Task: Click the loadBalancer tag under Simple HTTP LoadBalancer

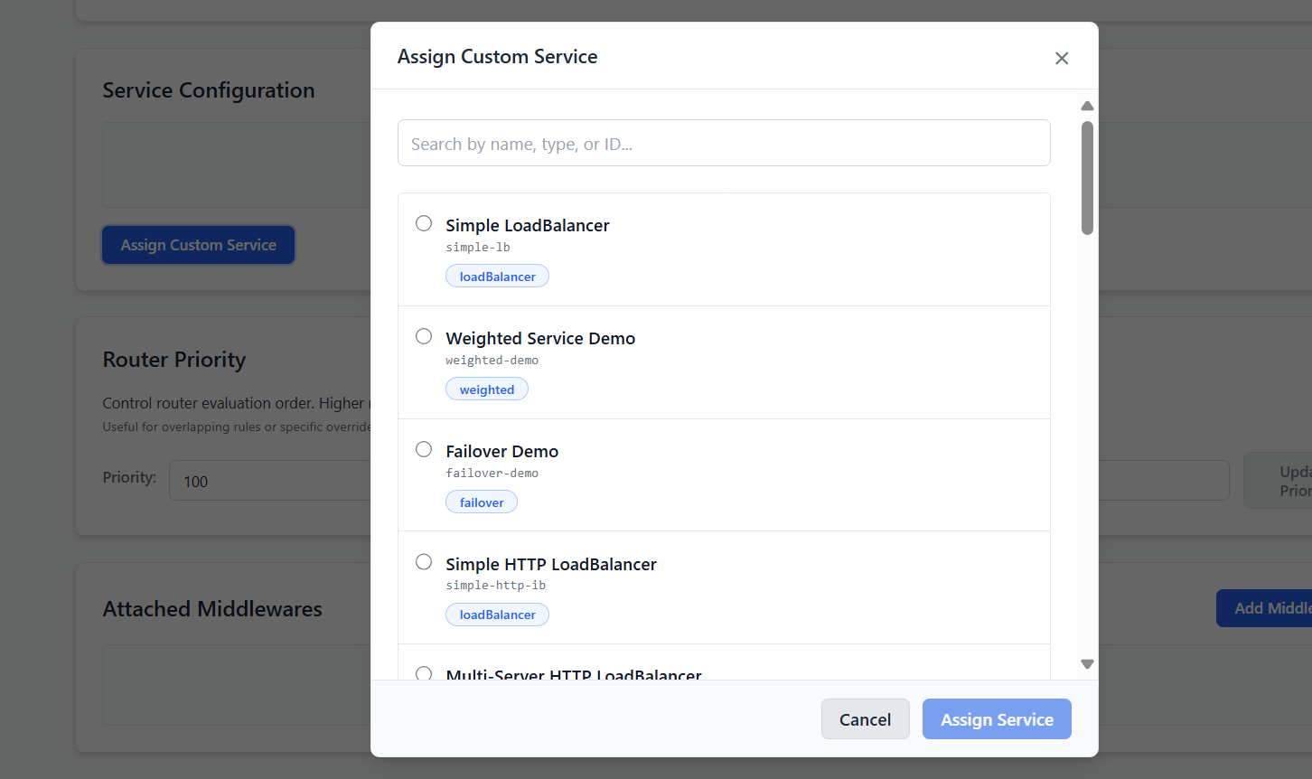Action: (x=497, y=615)
